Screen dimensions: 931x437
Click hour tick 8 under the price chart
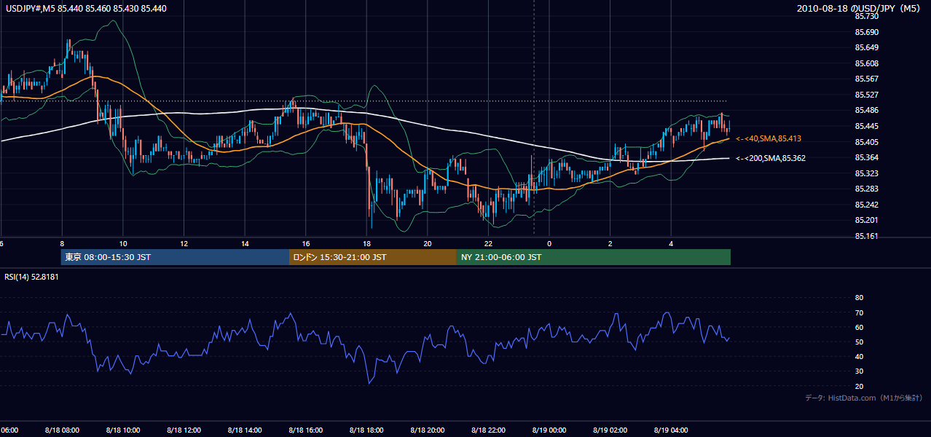[x=62, y=243]
